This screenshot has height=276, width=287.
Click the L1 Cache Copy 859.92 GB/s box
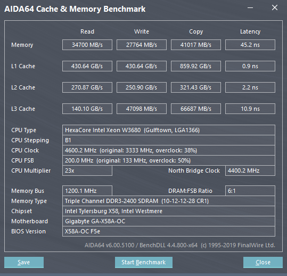[x=196, y=66]
